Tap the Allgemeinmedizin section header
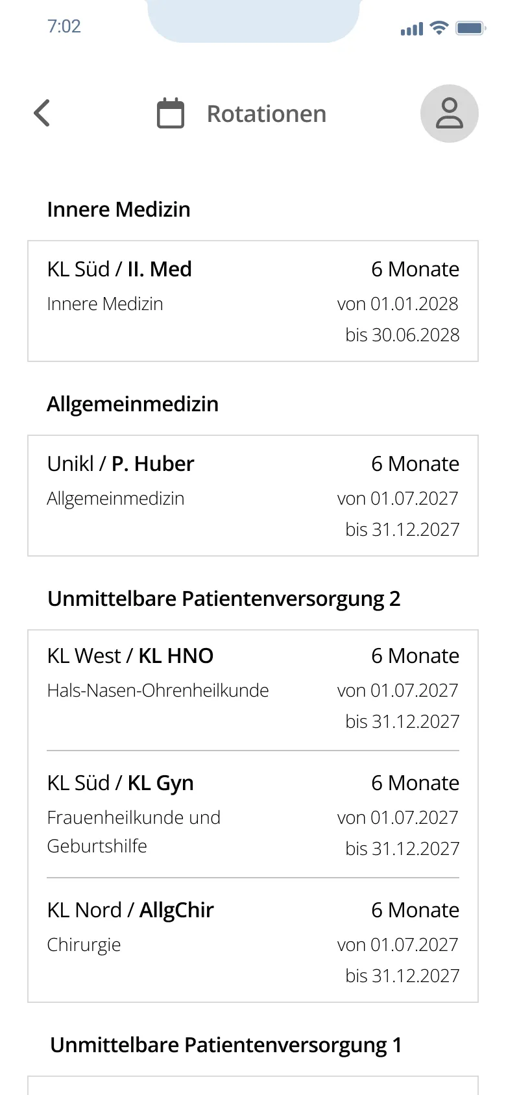 click(x=132, y=404)
